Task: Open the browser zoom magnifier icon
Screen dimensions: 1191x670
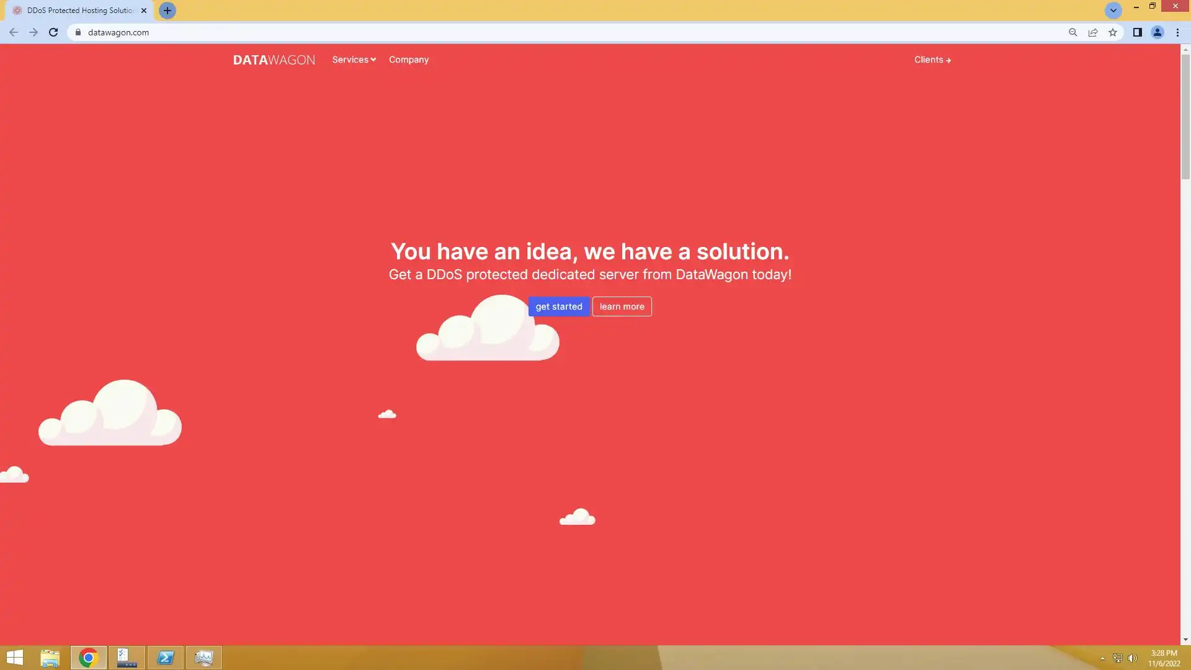Action: pos(1073,32)
